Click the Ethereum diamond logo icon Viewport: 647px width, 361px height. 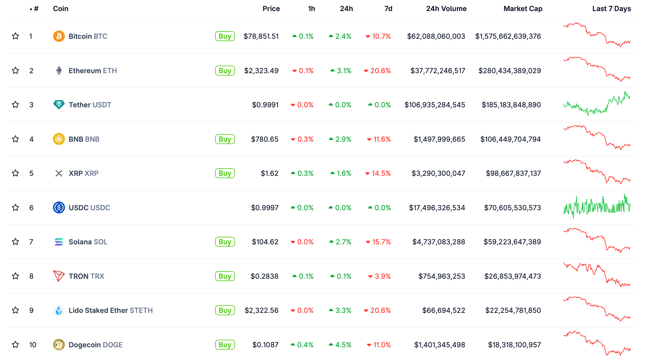coord(59,71)
